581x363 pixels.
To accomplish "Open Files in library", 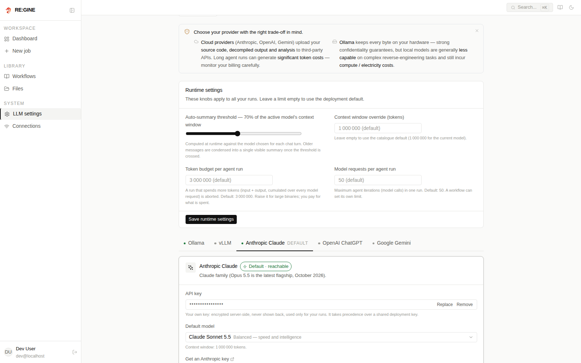I will [40, 89].
